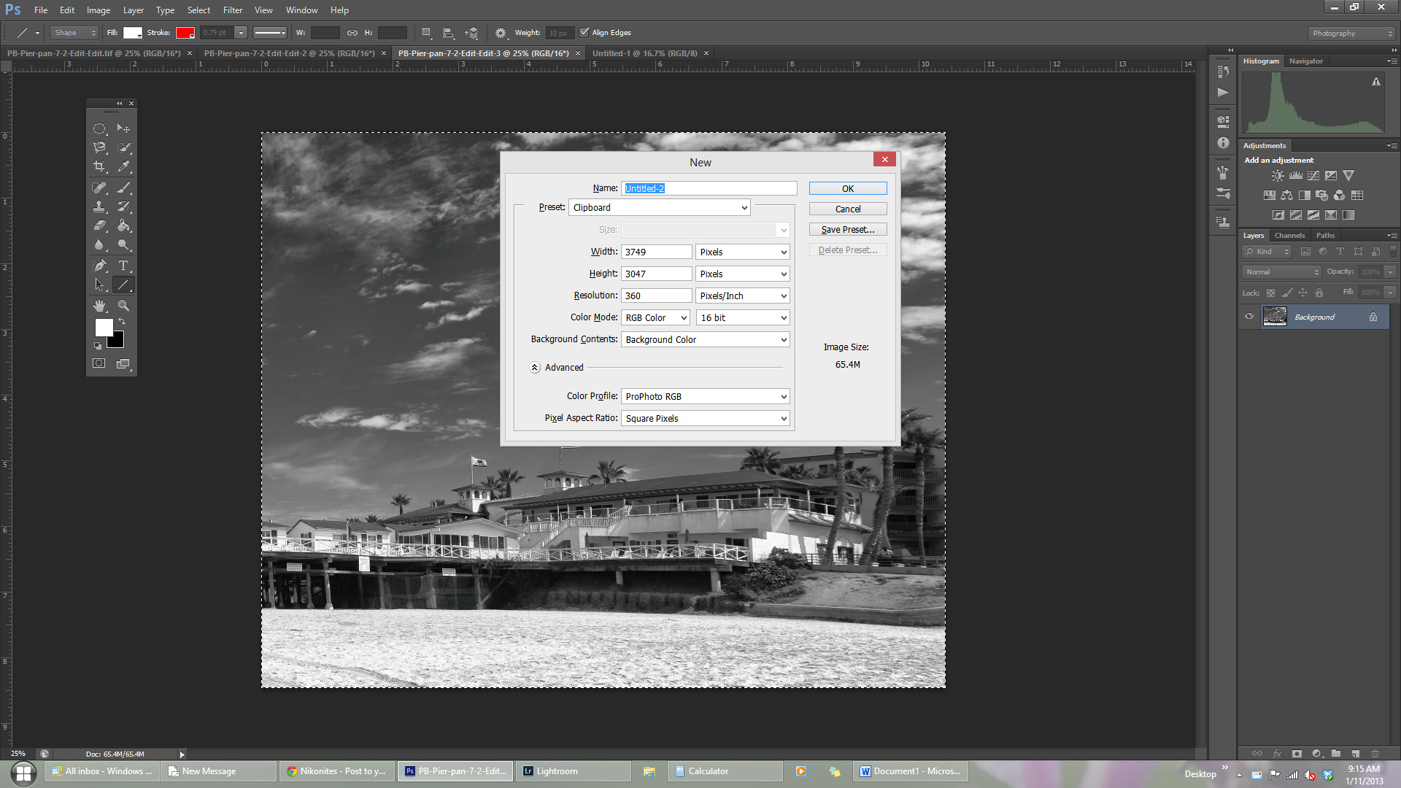This screenshot has height=788, width=1401.
Task: Switch to the Channels tab
Action: tap(1289, 236)
